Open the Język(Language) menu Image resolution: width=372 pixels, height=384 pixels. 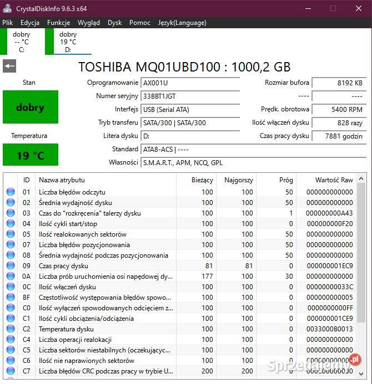[182, 23]
